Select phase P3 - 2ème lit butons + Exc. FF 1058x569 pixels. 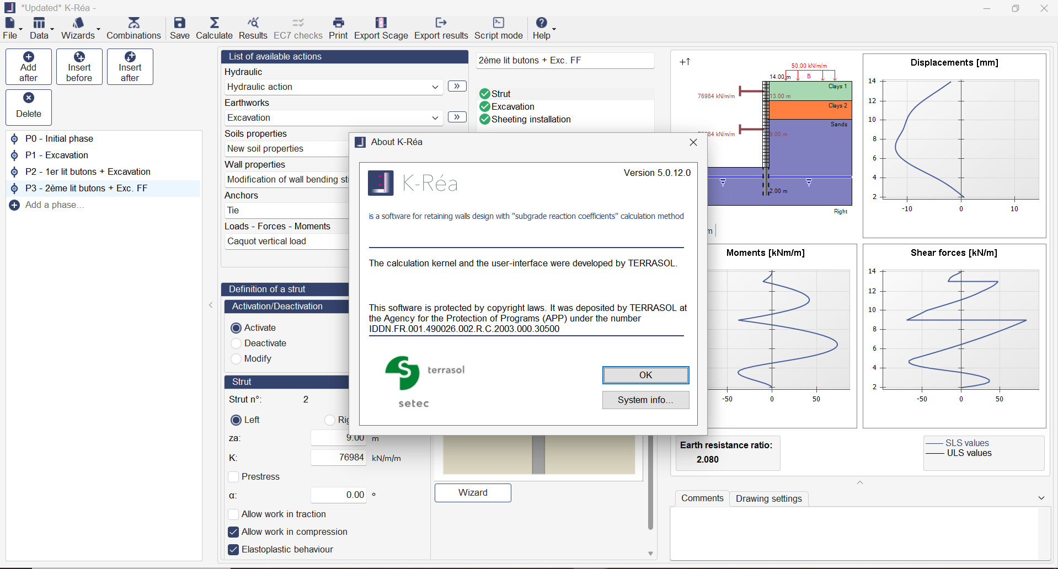click(104, 189)
